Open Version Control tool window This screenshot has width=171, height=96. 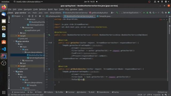pyautogui.click(x=18, y=92)
